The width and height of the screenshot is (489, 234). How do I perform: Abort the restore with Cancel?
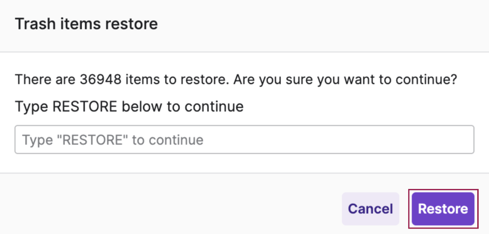pos(370,209)
